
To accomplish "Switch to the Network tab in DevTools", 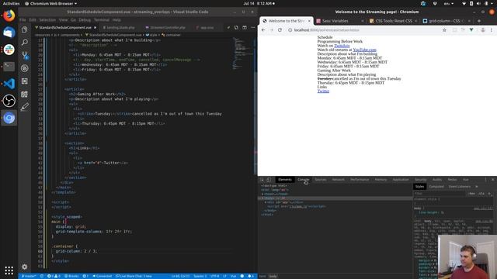I will pos(338,180).
